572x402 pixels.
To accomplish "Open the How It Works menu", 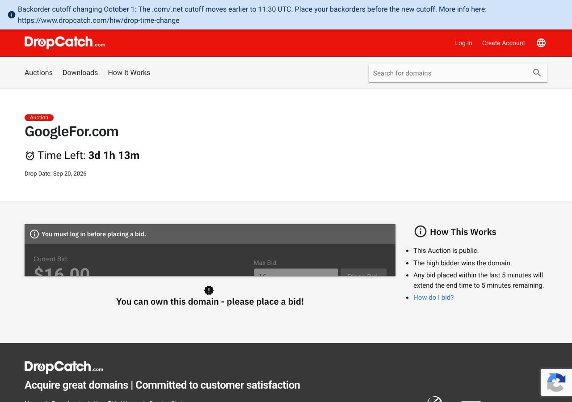I will [129, 72].
